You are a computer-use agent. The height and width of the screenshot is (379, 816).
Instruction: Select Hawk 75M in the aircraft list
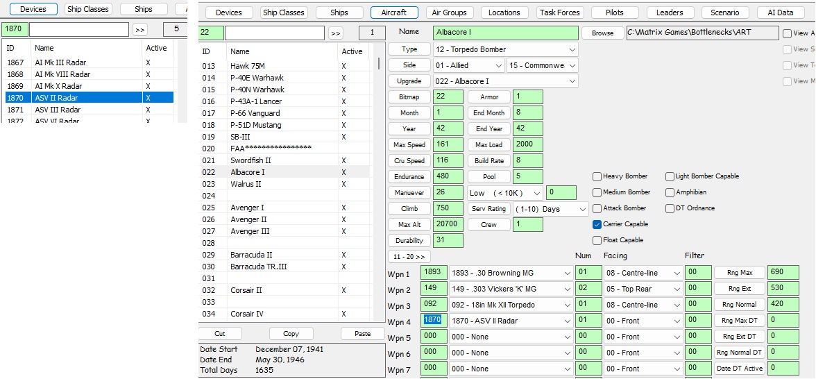(x=285, y=66)
